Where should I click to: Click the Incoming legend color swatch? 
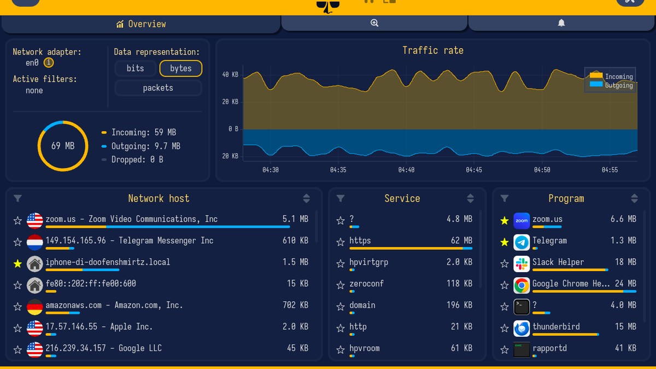point(596,76)
